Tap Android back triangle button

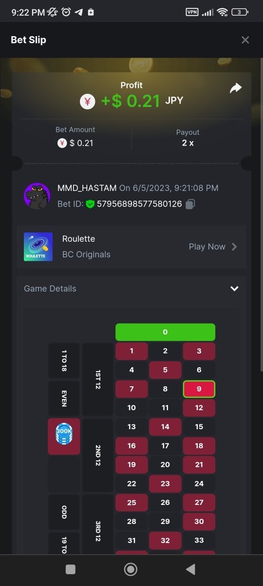tap(190, 569)
